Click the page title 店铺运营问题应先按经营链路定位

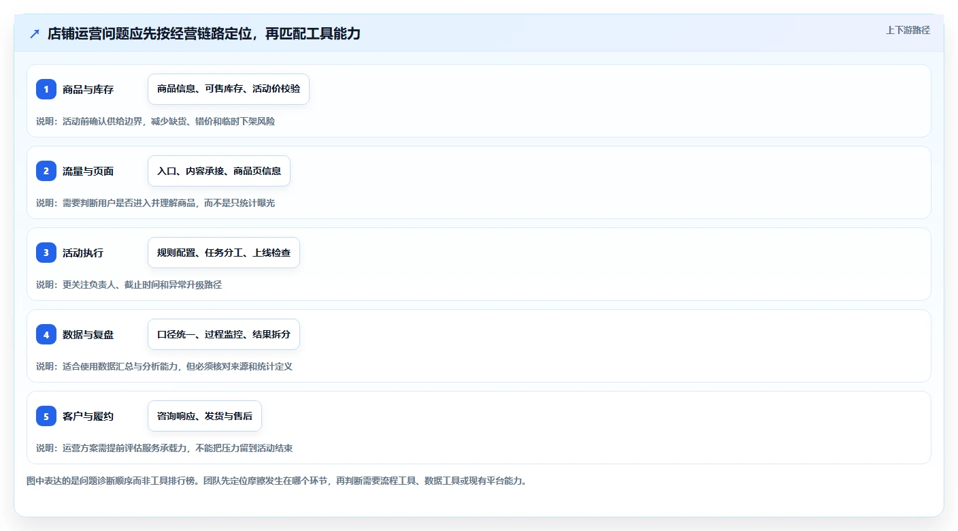point(203,34)
